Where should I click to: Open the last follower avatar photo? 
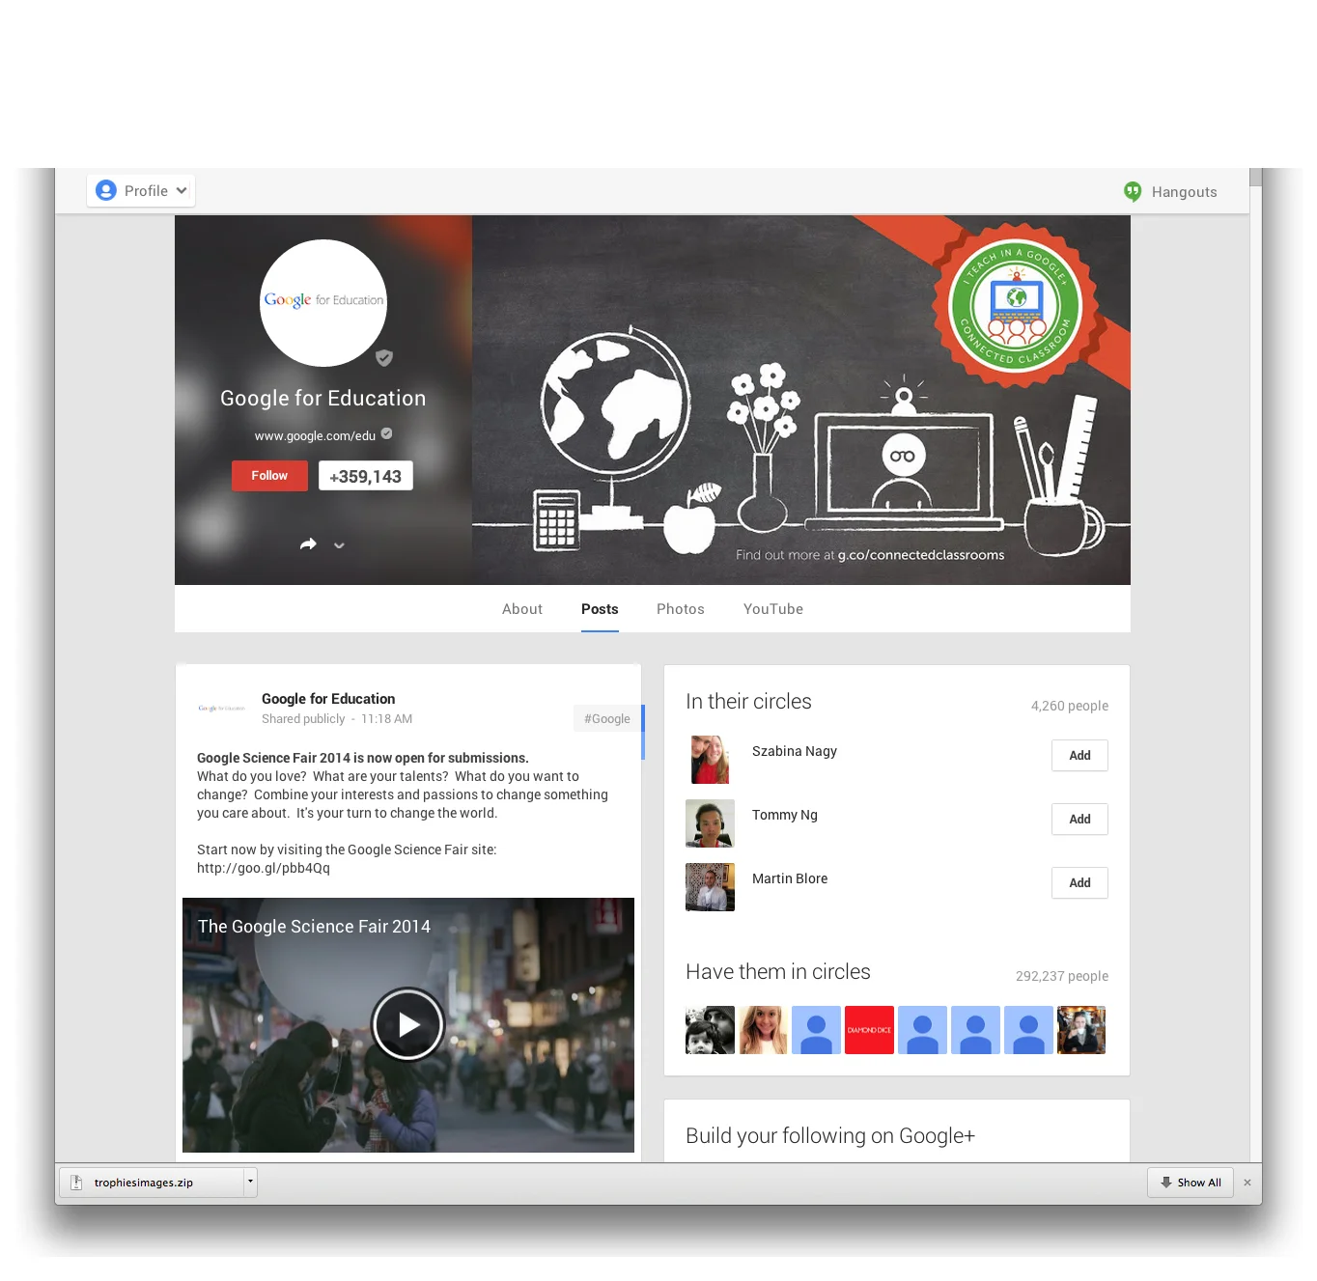[x=1081, y=1030]
